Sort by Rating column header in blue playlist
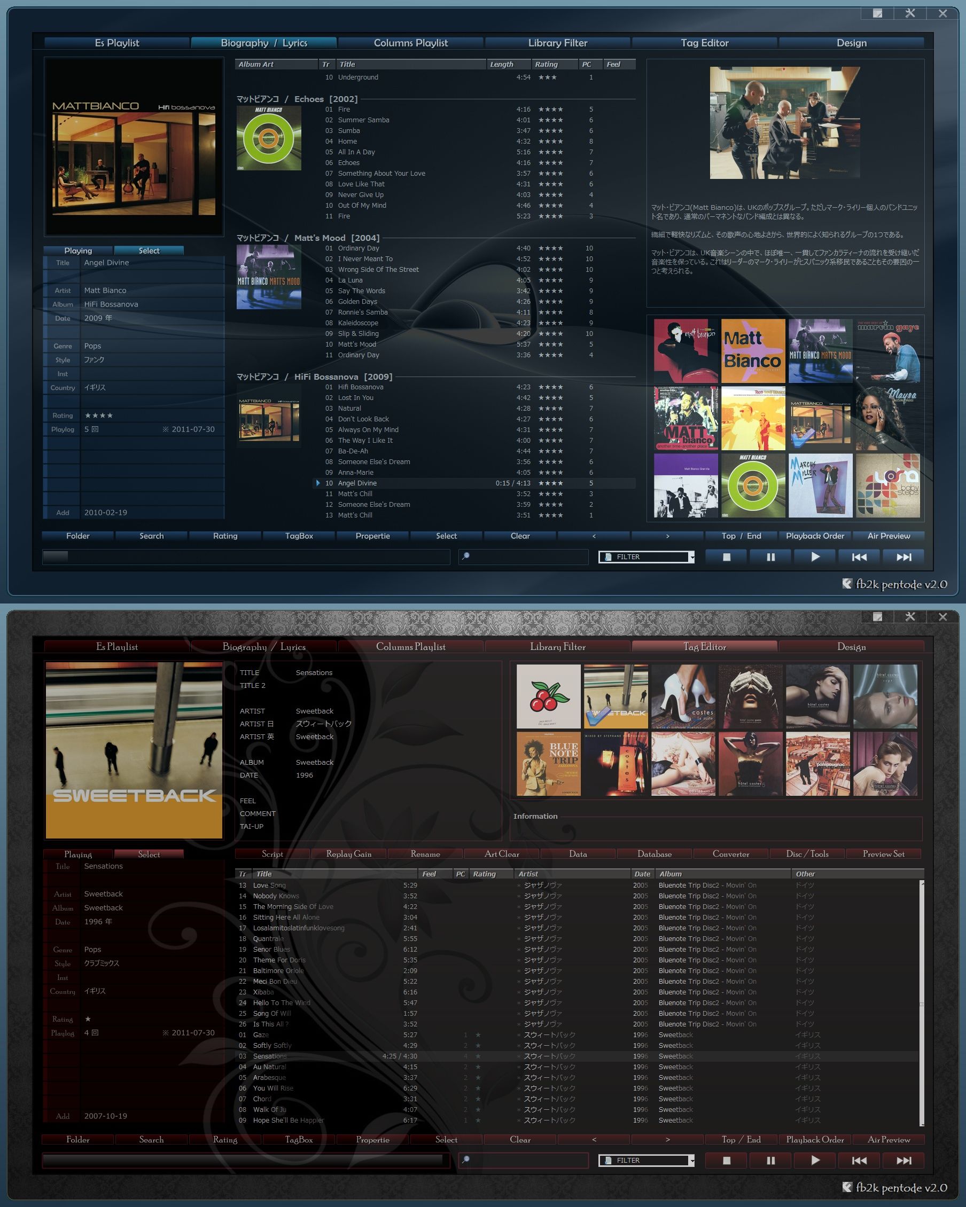The height and width of the screenshot is (1207, 966). click(x=555, y=65)
